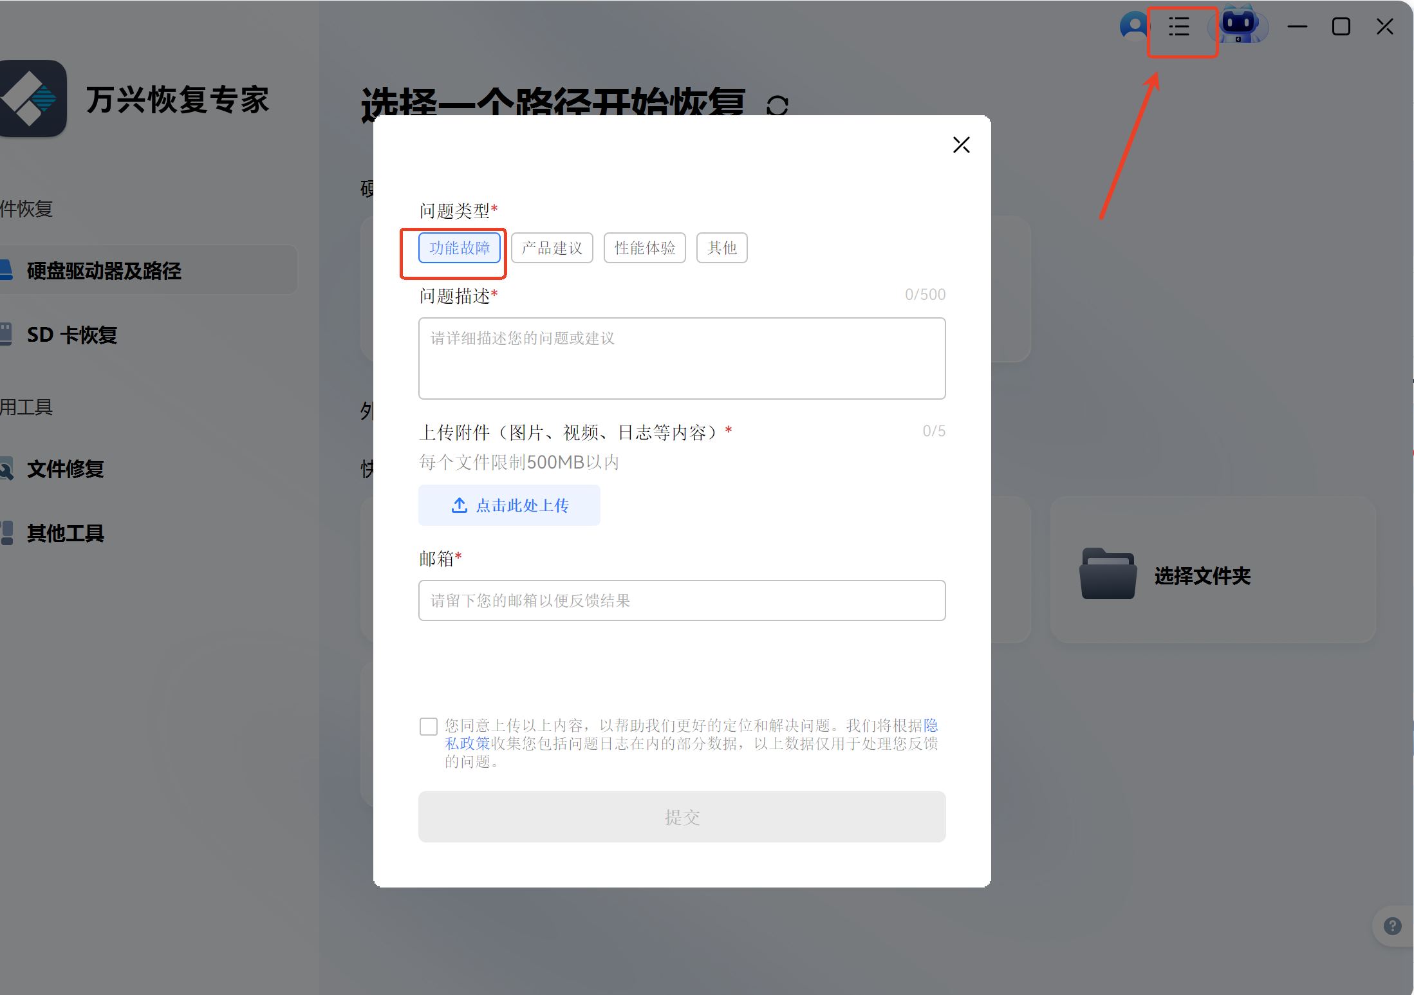Minimize the application window
Screen dimensions: 1414x995
pos(1297,26)
